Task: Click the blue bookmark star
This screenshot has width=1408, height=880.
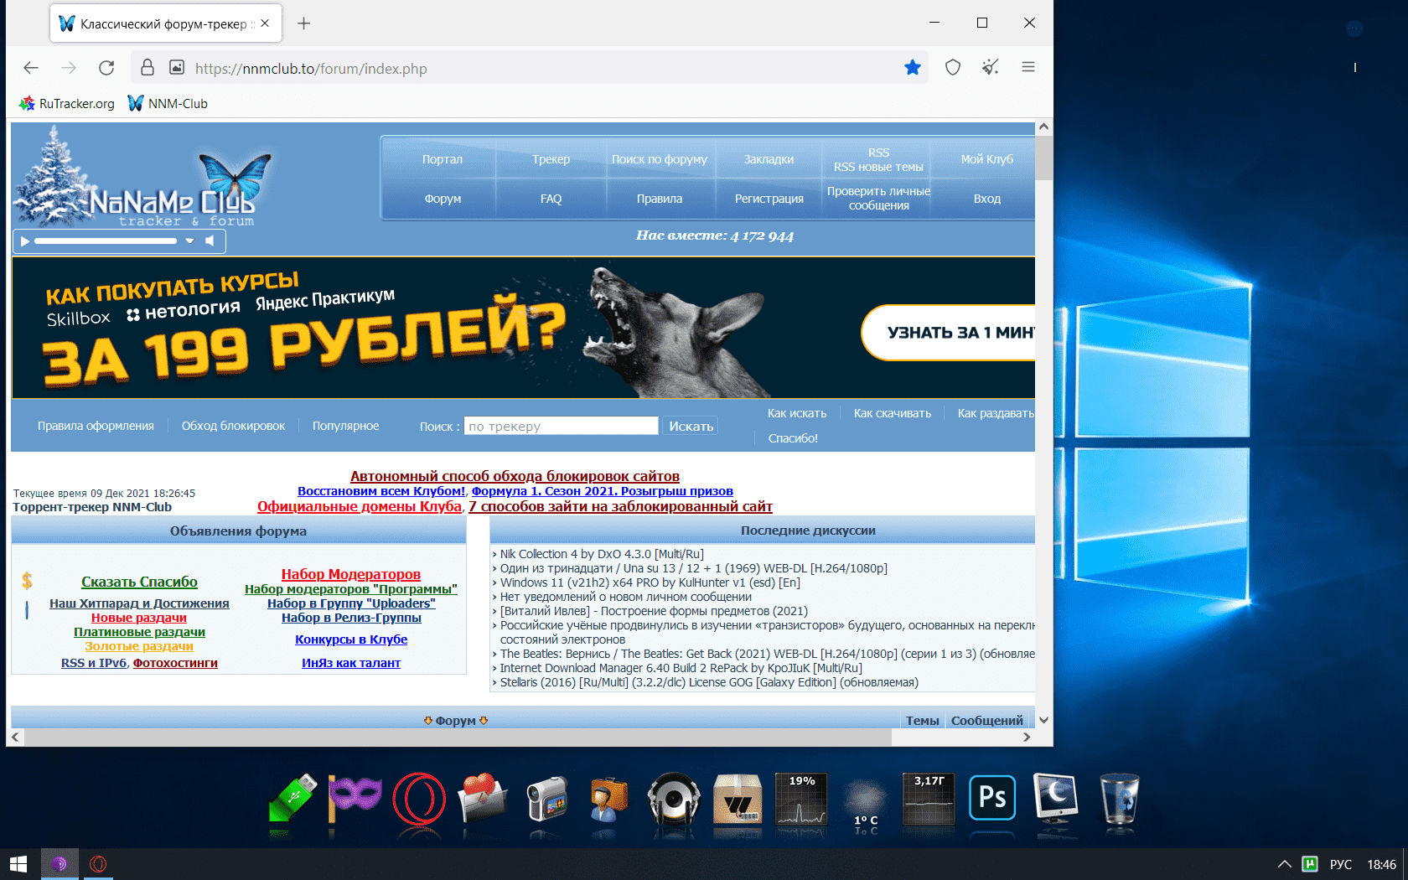Action: pyautogui.click(x=913, y=67)
